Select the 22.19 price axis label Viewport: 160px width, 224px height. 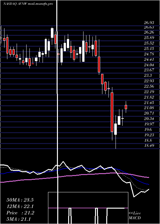pyautogui.click(x=149, y=92)
